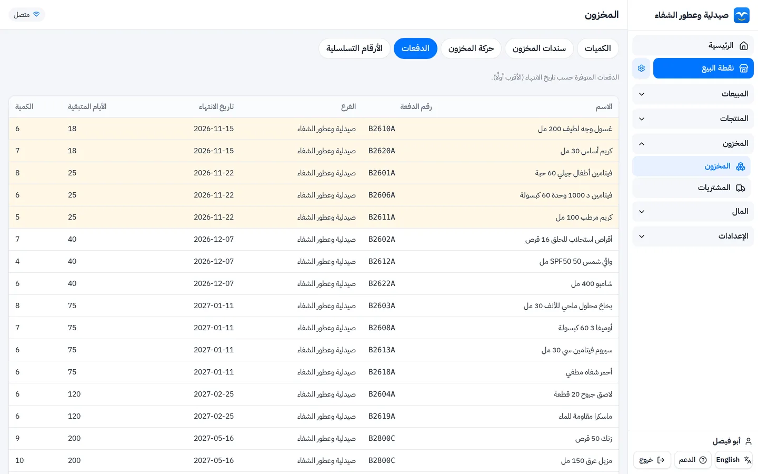Click batch number B2606A
Screen dimensions: 758x474
pos(382,195)
